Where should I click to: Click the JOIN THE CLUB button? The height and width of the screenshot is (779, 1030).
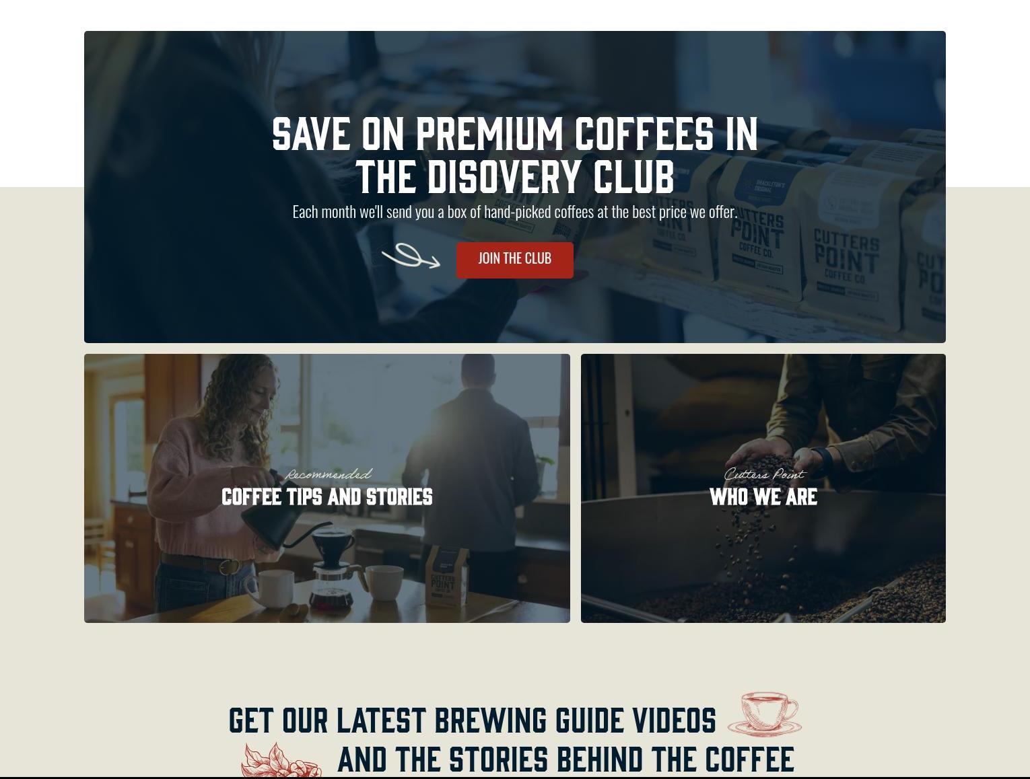pos(514,260)
